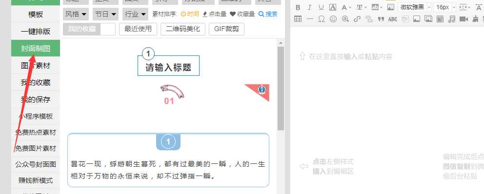Click the font color A icon
This screenshot has height=194, width=484.
point(344,7)
